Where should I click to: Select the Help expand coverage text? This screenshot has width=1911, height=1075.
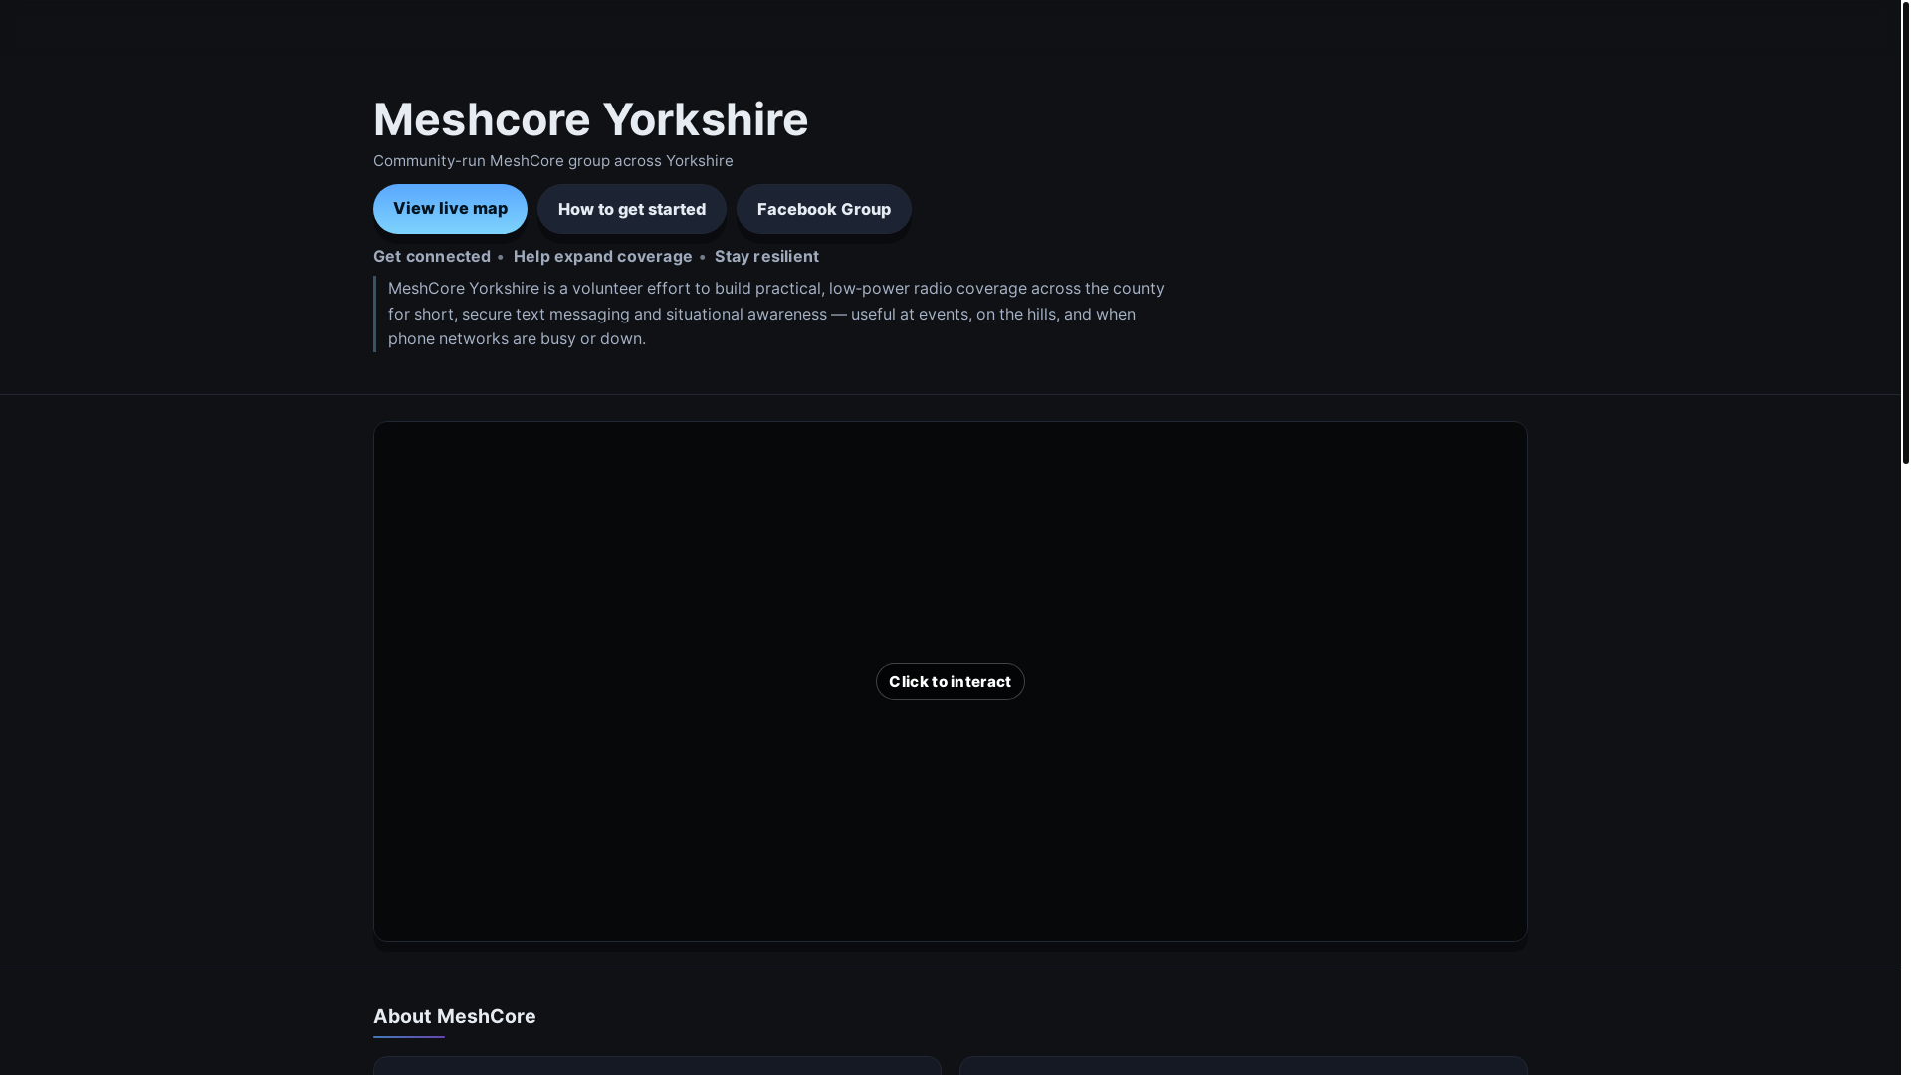point(602,256)
